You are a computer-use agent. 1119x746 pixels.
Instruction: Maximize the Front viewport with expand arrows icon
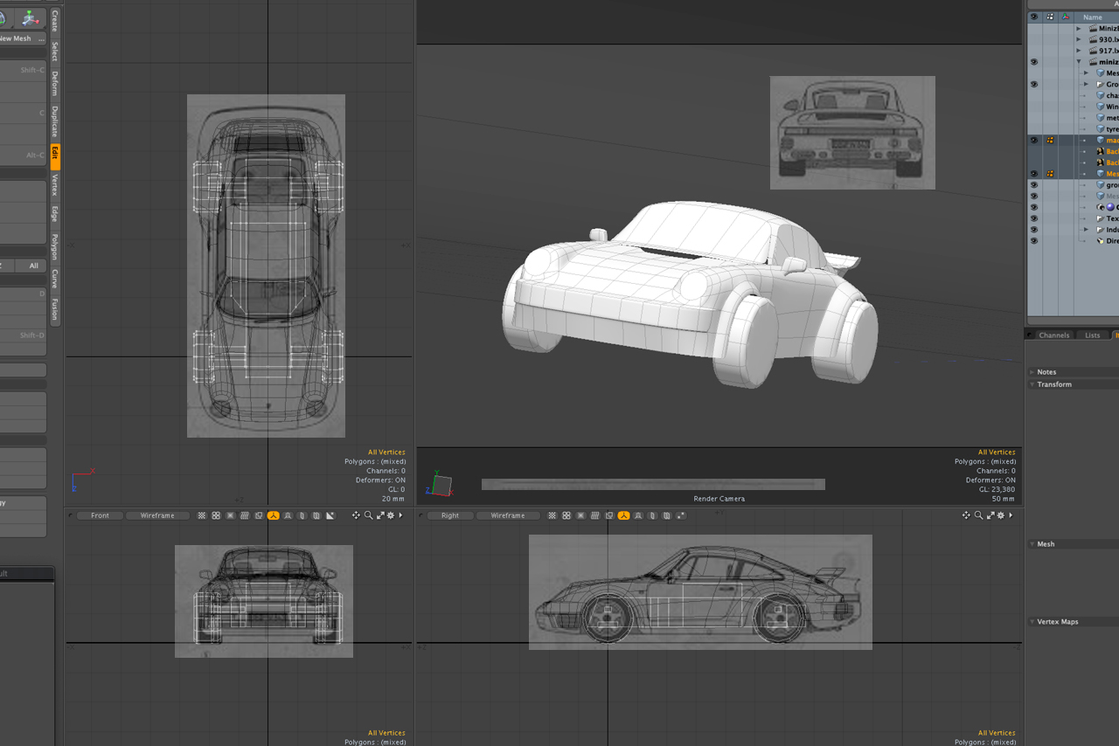379,515
